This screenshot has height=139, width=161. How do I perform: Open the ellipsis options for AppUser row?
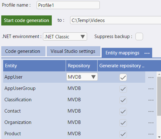pos(151,78)
